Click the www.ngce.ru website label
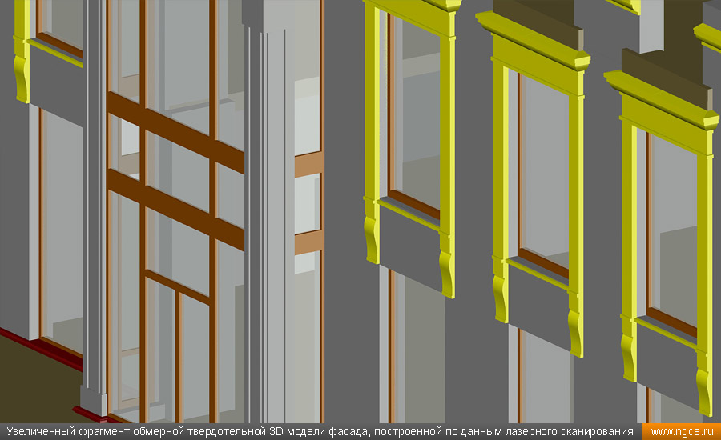This screenshot has width=721, height=440. [682, 432]
